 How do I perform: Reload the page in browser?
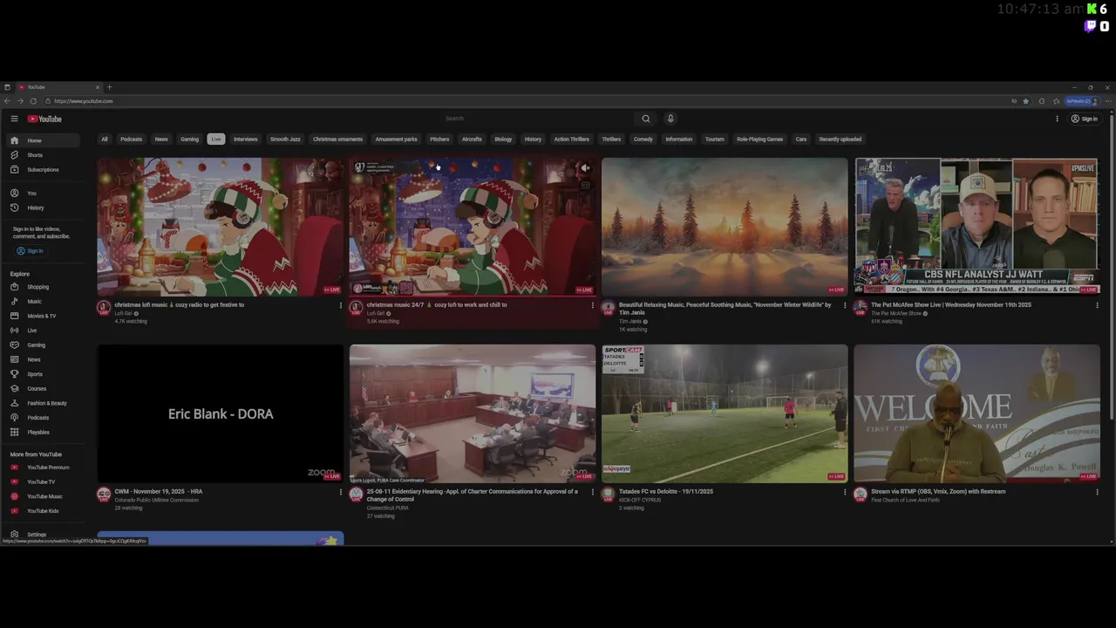click(x=33, y=101)
